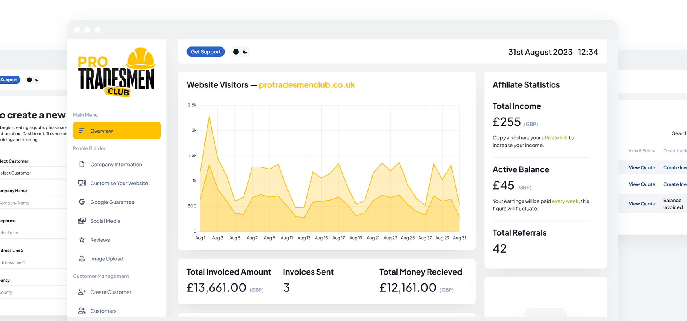
Task: Open the Overview menu item
Action: 117,131
